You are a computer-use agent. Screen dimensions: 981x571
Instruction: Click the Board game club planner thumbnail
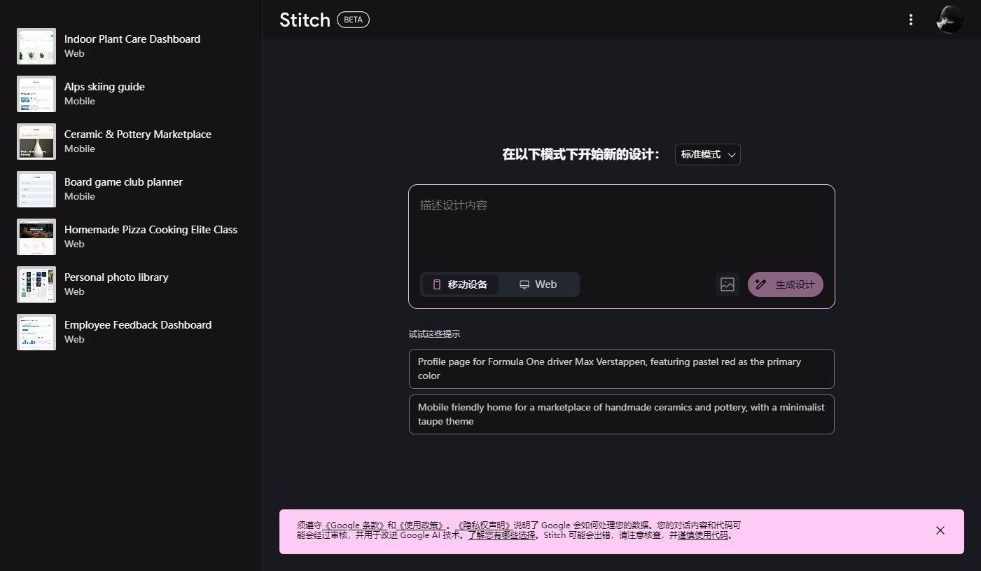[x=36, y=189]
